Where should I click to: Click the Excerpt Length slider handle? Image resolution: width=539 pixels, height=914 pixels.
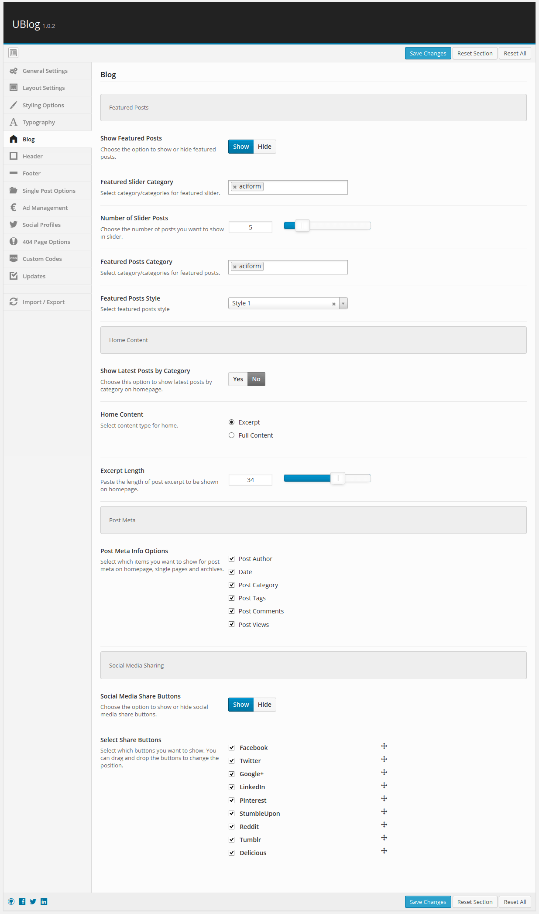pyautogui.click(x=338, y=478)
